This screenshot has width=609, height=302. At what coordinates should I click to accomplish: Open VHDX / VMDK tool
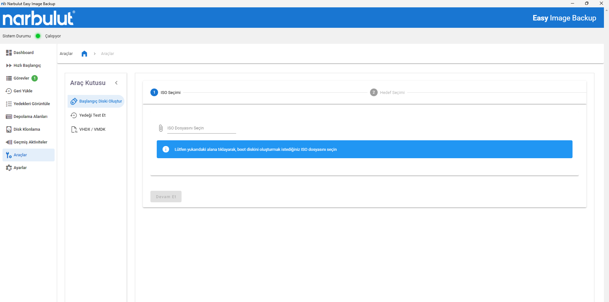click(92, 129)
